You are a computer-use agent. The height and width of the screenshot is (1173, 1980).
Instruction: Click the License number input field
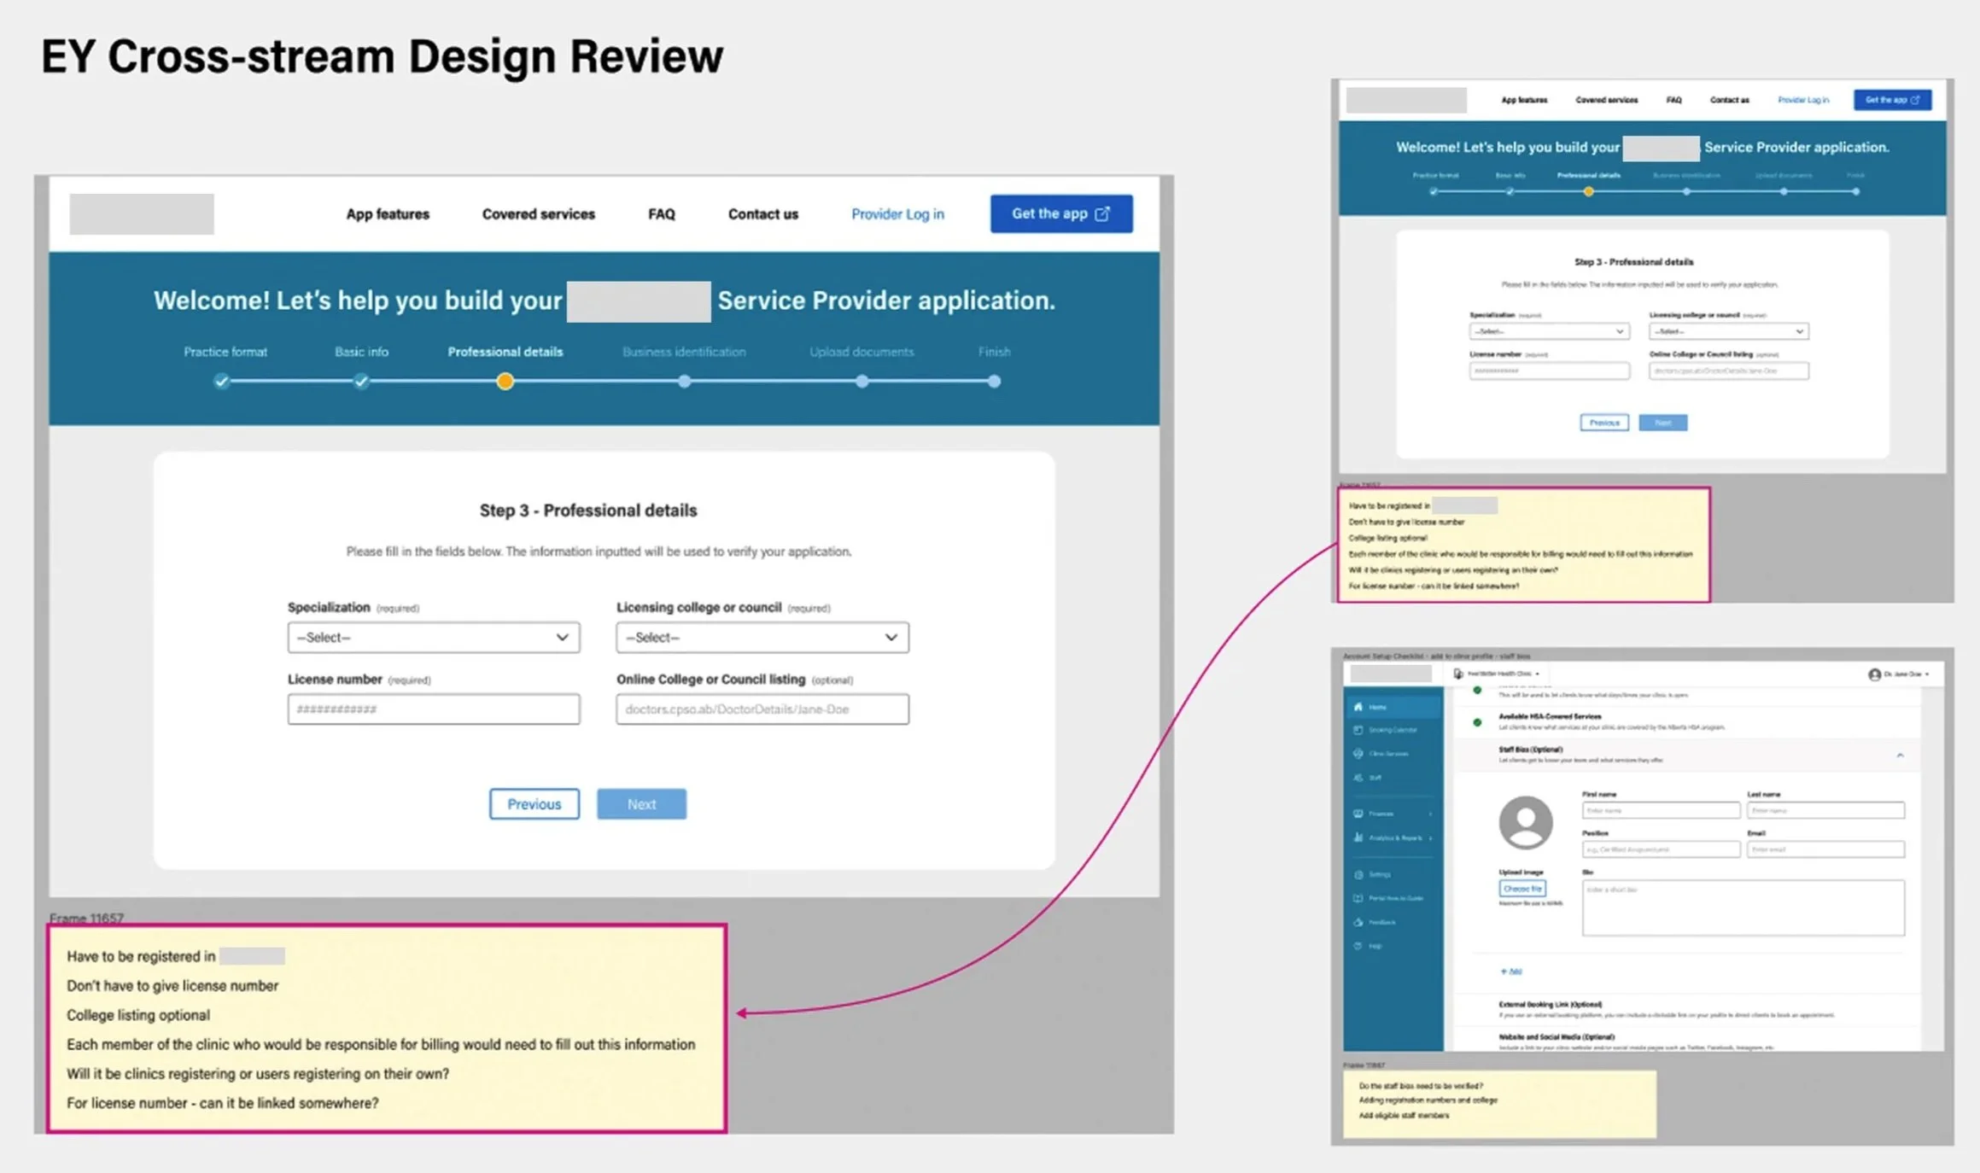(433, 709)
